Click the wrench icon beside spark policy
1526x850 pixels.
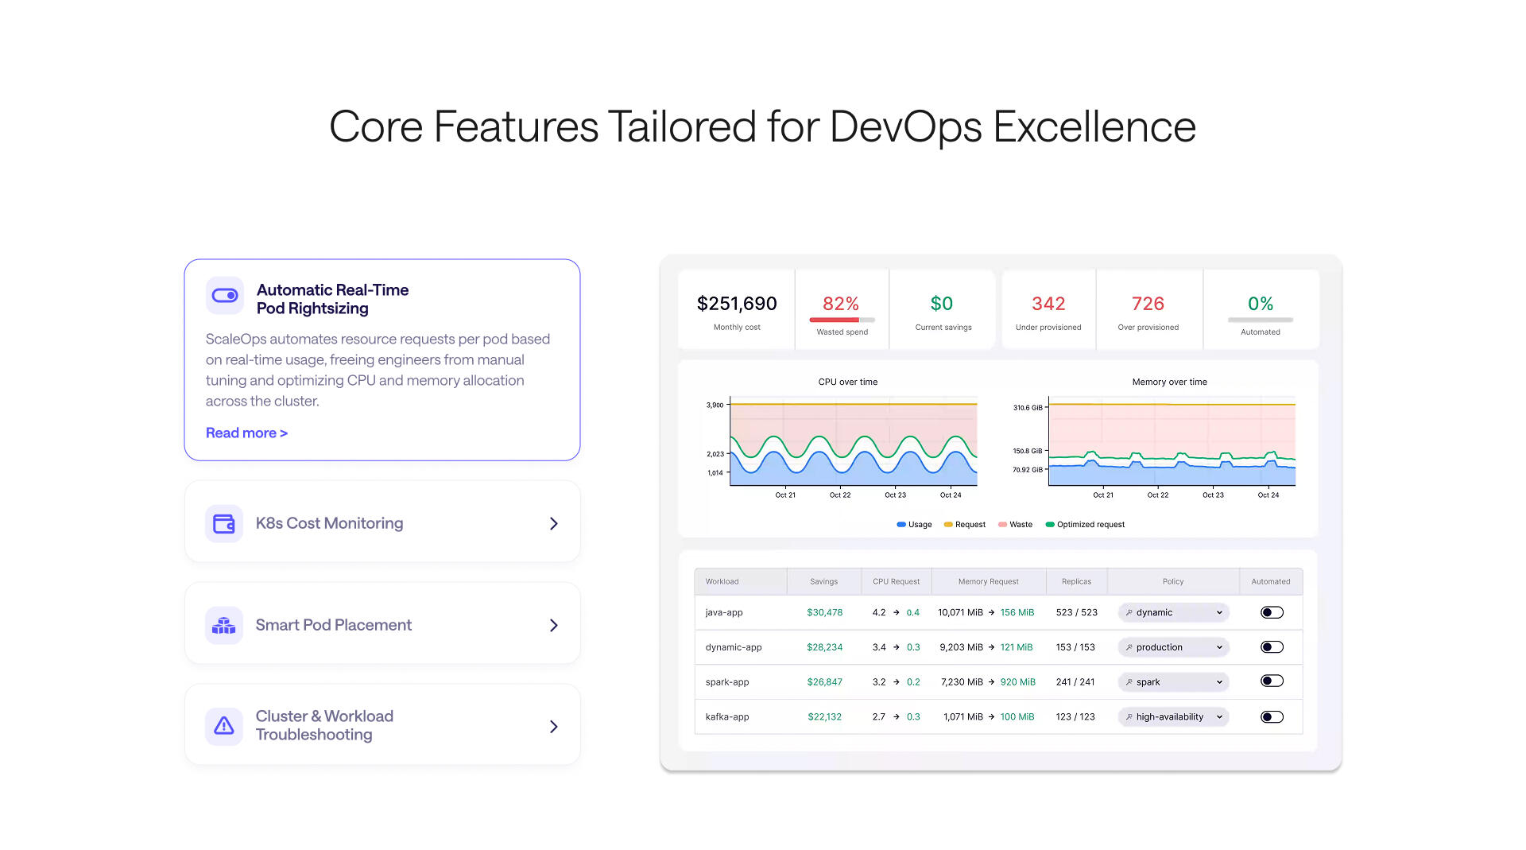tap(1129, 682)
